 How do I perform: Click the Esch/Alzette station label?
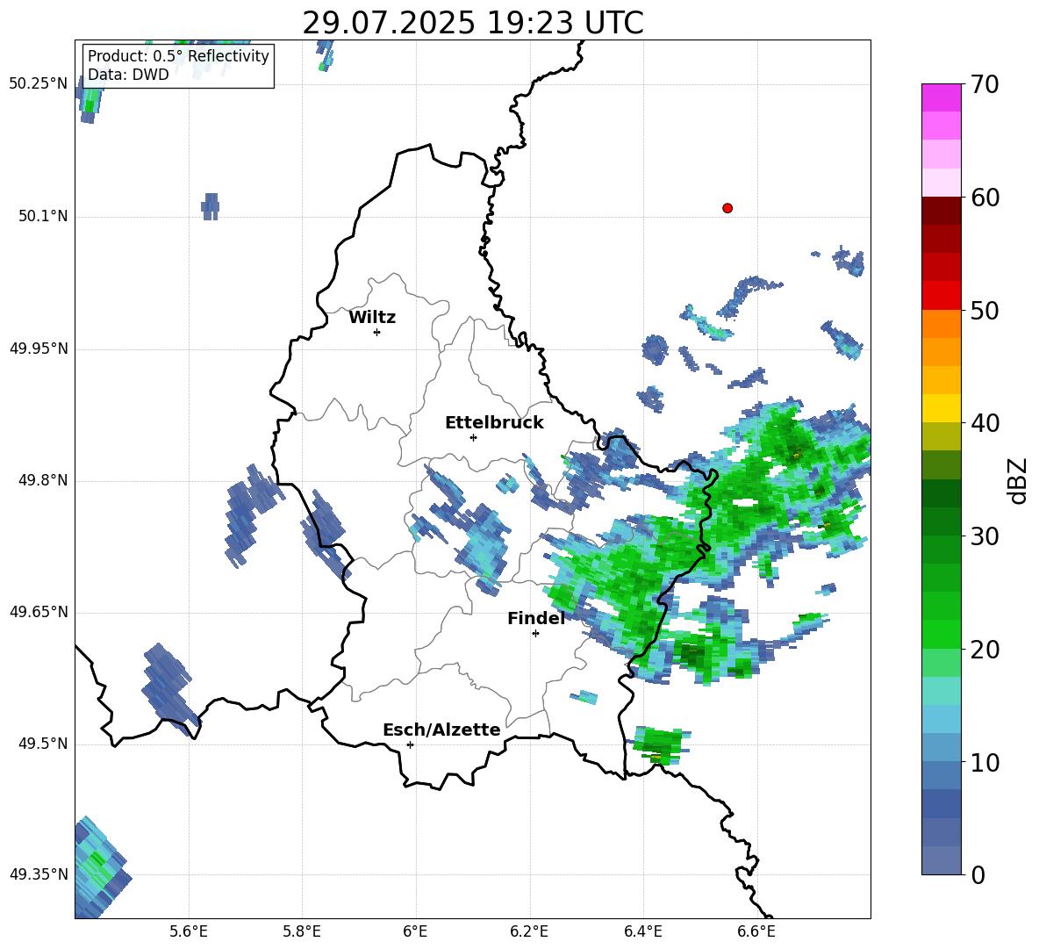tap(441, 730)
